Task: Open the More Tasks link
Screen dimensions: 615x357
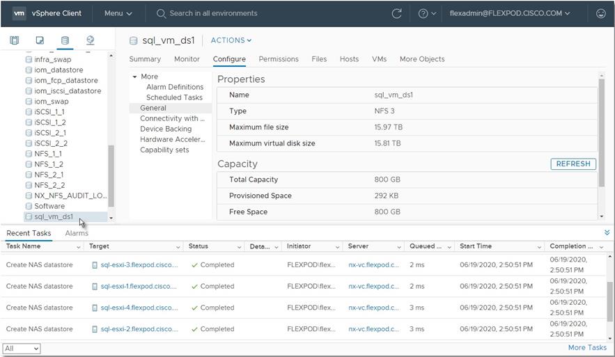Action: (587, 347)
